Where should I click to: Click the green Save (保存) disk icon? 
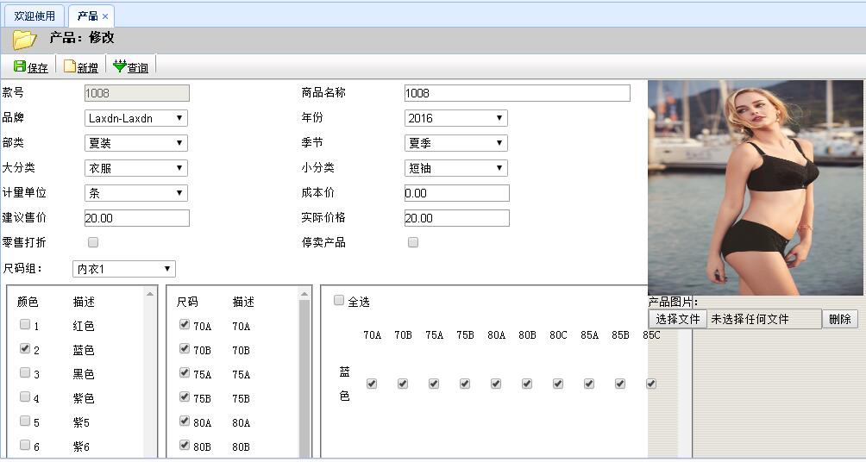pyautogui.click(x=20, y=66)
